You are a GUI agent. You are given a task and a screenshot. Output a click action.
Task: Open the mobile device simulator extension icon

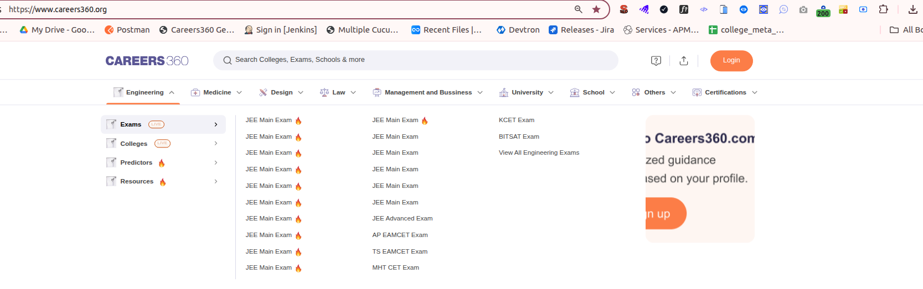pyautogui.click(x=724, y=9)
